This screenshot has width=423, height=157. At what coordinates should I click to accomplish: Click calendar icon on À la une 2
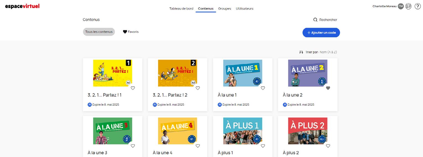pyautogui.click(x=285, y=105)
